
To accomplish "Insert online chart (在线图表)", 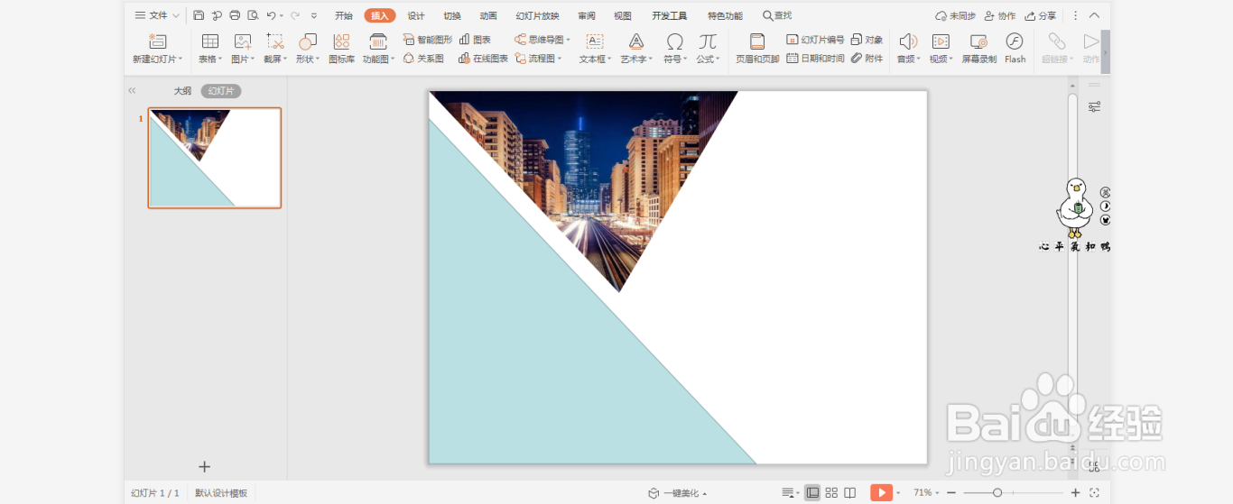I will click(484, 59).
